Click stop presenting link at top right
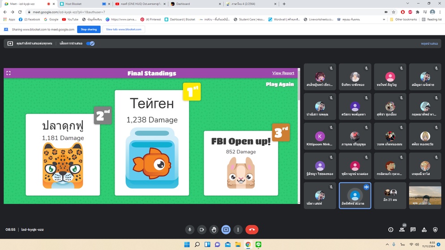The height and width of the screenshot is (250, 445). pyautogui.click(x=429, y=43)
